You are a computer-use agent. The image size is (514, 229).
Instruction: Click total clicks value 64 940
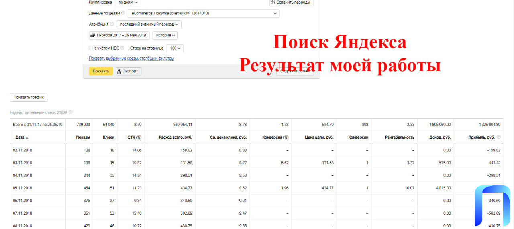pyautogui.click(x=108, y=125)
